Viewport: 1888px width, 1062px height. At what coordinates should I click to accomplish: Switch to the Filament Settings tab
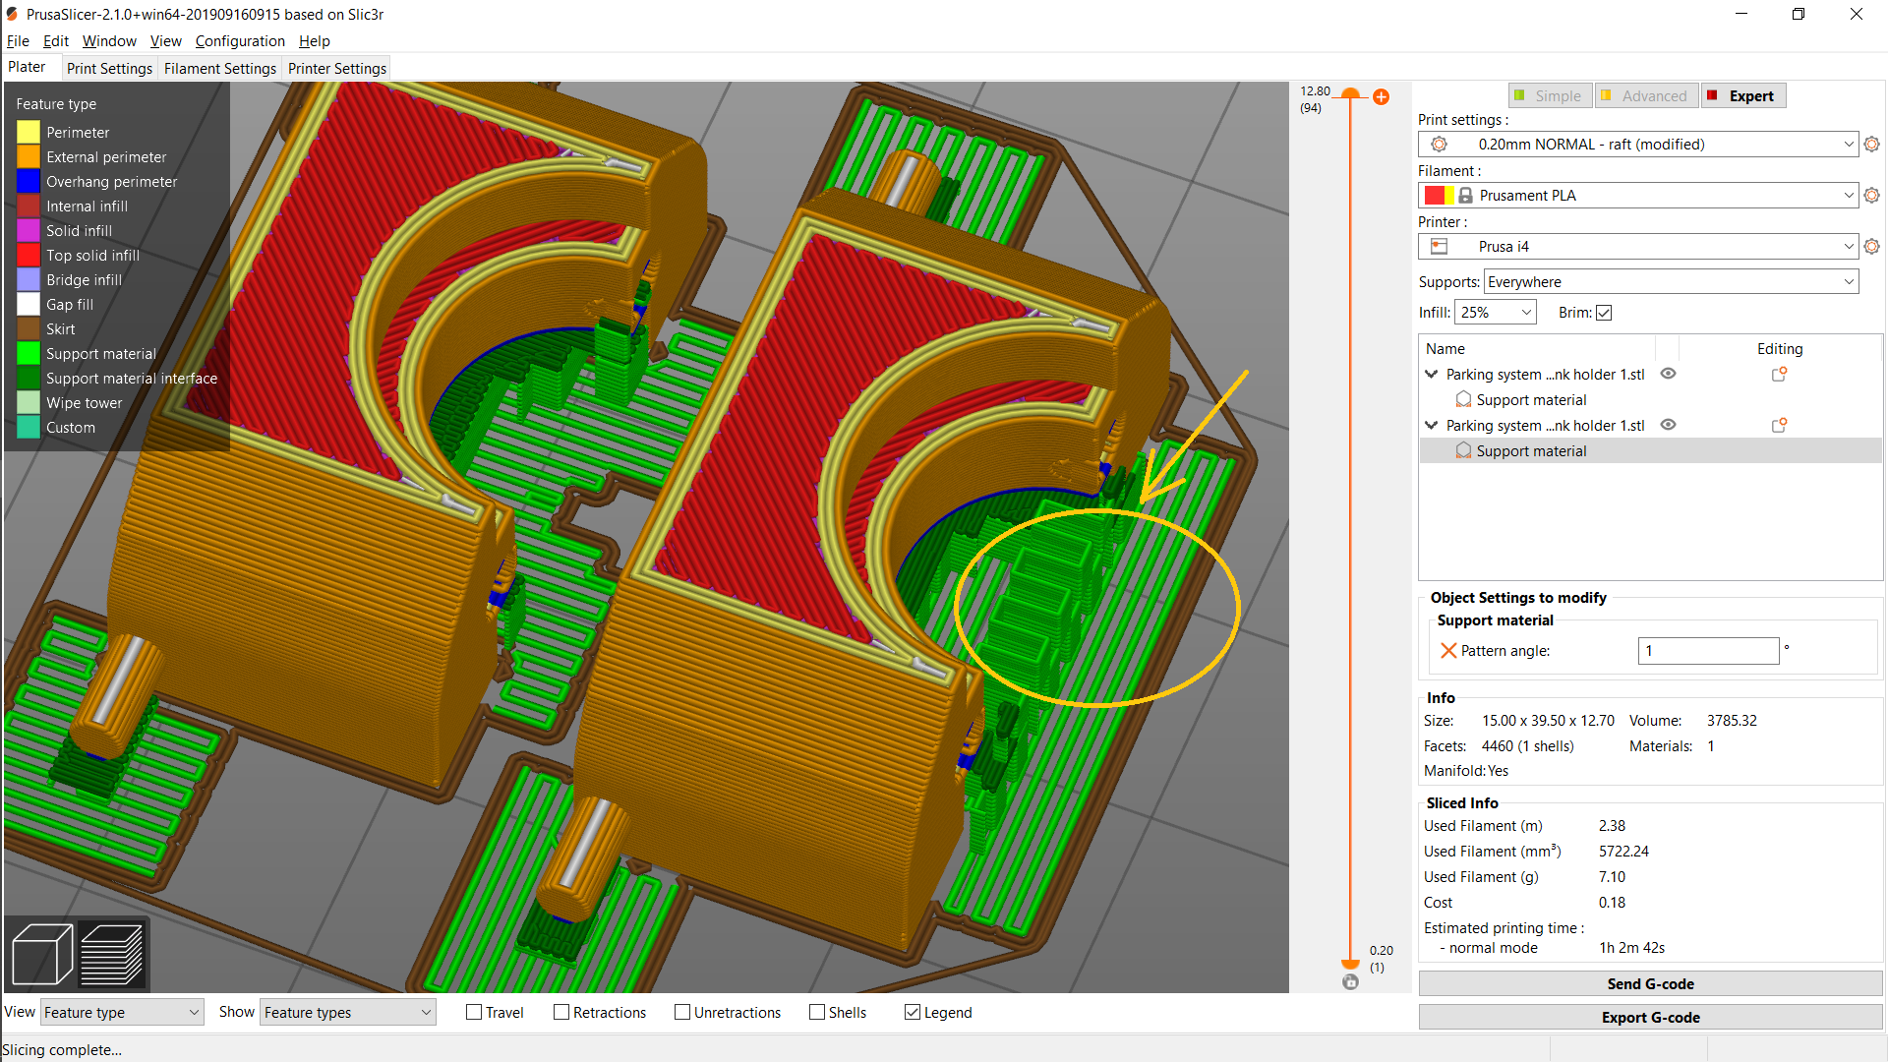(220, 68)
